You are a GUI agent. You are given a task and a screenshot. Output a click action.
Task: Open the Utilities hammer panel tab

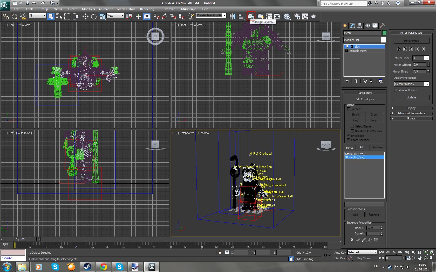click(x=382, y=26)
